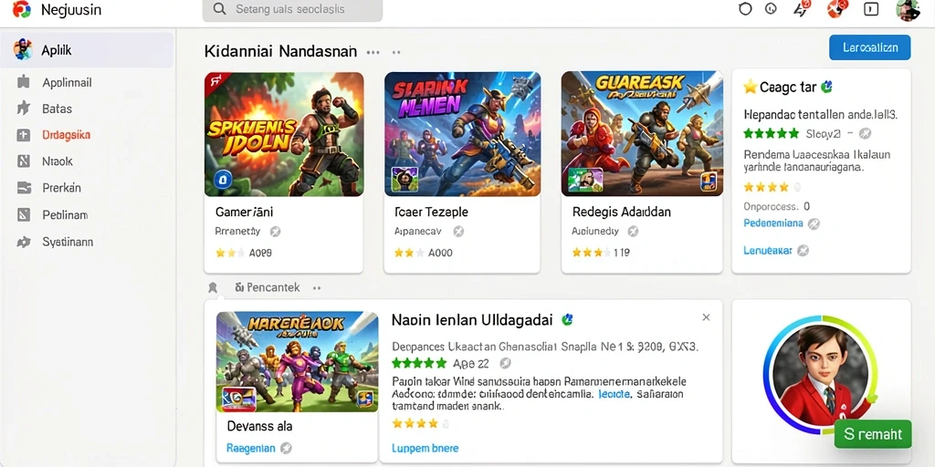Screen dimensions: 935x467
Task: Open the Guareask game thumbnail
Action: [642, 134]
